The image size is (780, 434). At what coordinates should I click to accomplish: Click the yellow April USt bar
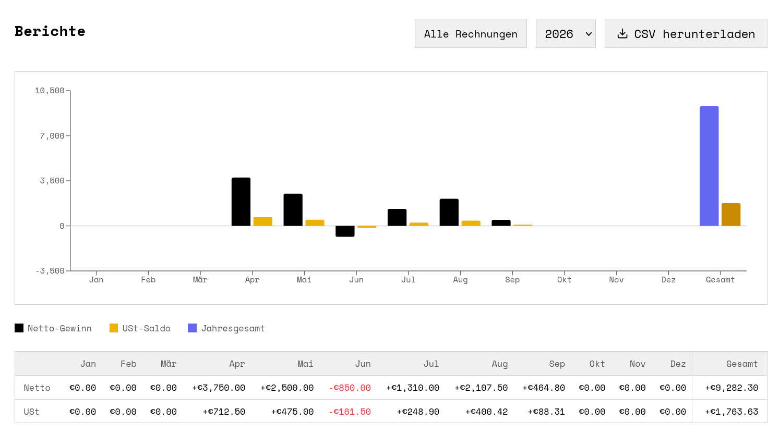coord(263,221)
